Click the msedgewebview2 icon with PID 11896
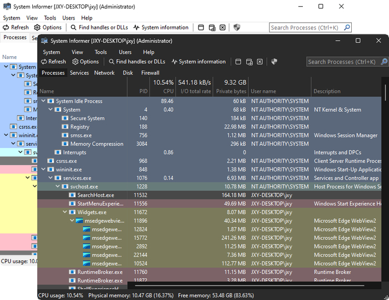Image resolution: width=389 pixels, height=300 pixels. [79, 221]
